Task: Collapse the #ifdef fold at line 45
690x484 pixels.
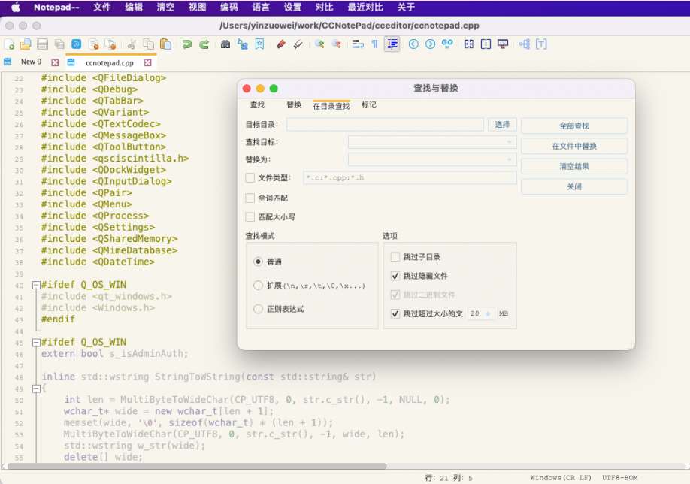Action: (37, 342)
